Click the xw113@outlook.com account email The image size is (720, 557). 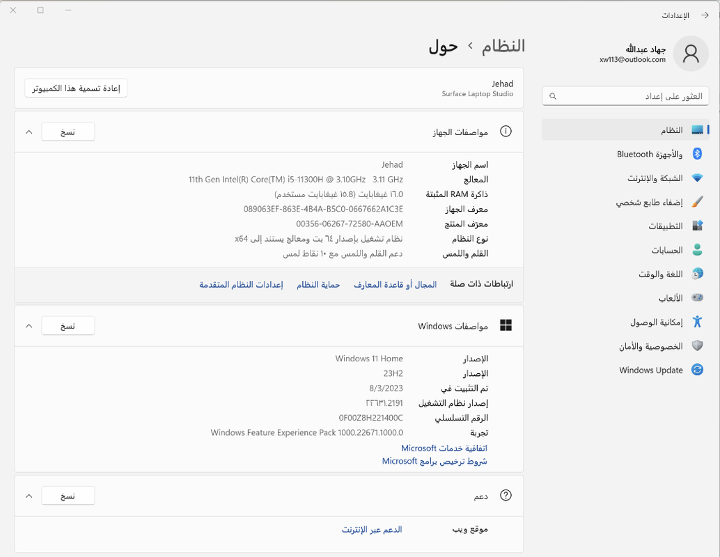tap(632, 60)
